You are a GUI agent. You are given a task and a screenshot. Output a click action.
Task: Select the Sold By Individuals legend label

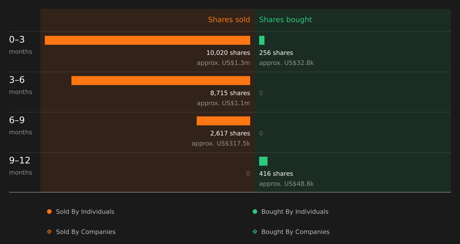[x=85, y=212]
